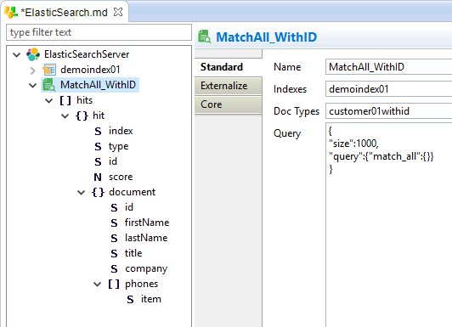Click the string icon beside company
452x327 pixels.
coord(114,268)
